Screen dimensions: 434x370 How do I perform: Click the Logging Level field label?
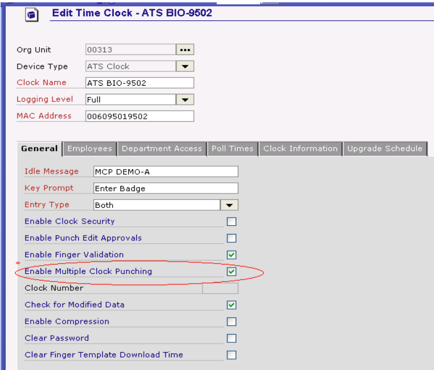coord(45,100)
